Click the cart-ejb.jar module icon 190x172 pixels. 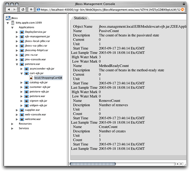click(26, 73)
